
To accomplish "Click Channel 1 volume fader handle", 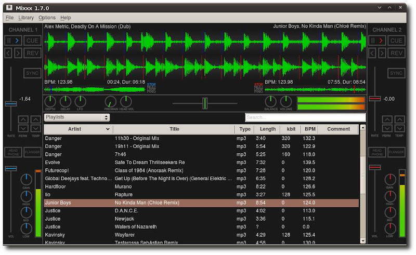I will 11,168.
